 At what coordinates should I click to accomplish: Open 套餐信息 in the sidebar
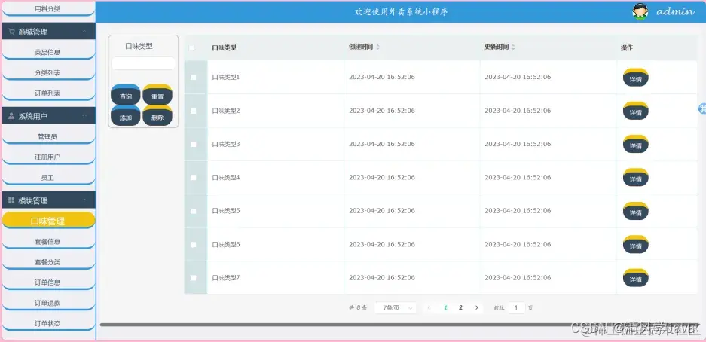click(x=48, y=241)
